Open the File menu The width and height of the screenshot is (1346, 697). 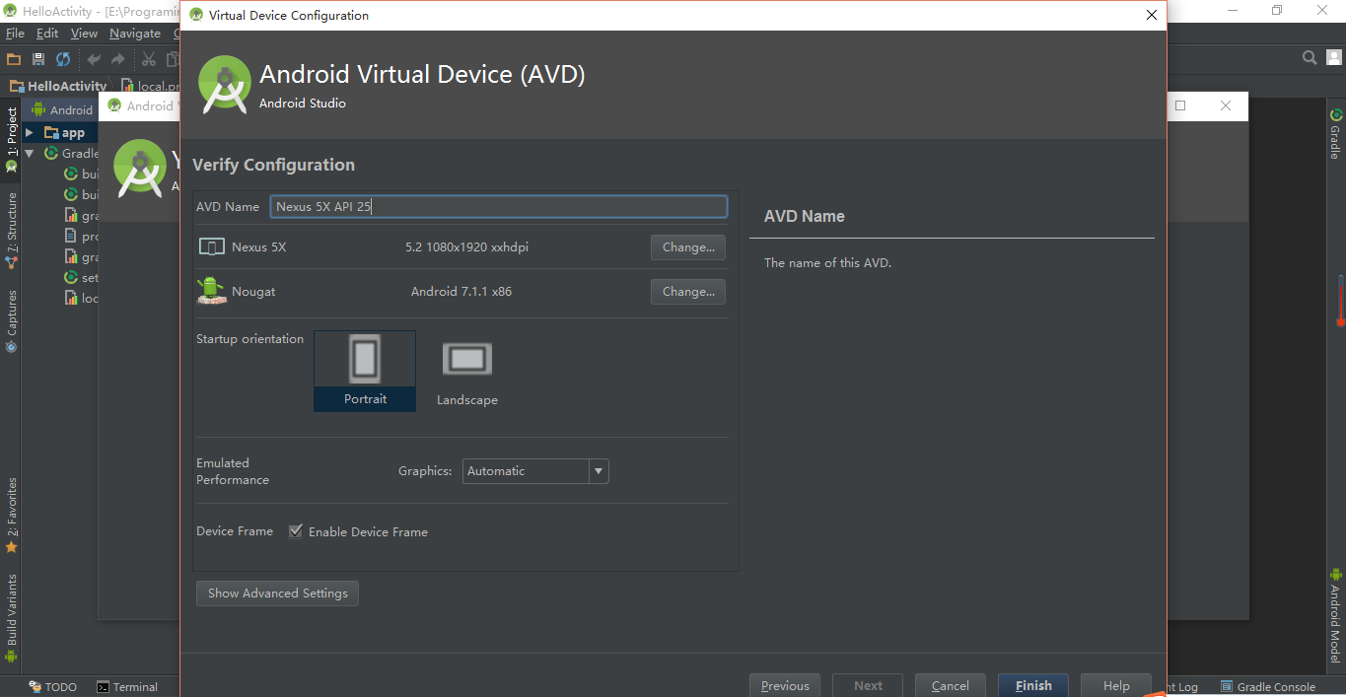coord(15,34)
